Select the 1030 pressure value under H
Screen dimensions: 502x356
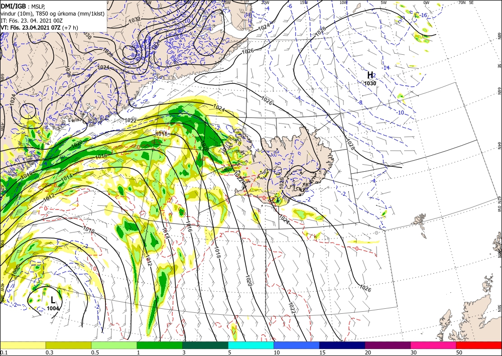(x=370, y=83)
